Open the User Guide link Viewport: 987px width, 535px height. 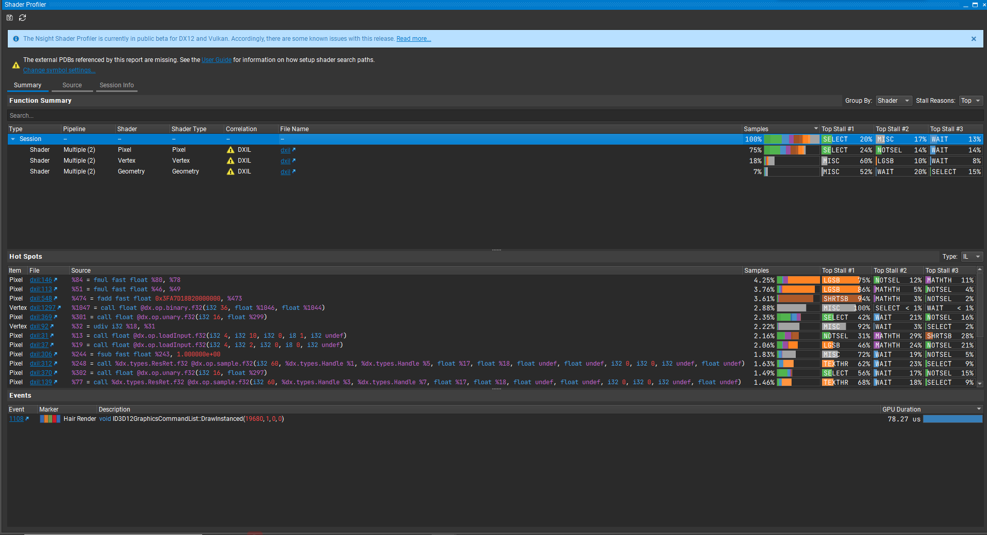pos(217,60)
